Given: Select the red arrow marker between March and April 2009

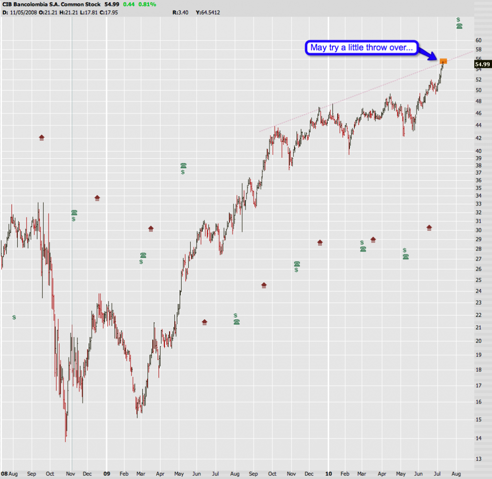Looking at the screenshot, I should click(151, 228).
